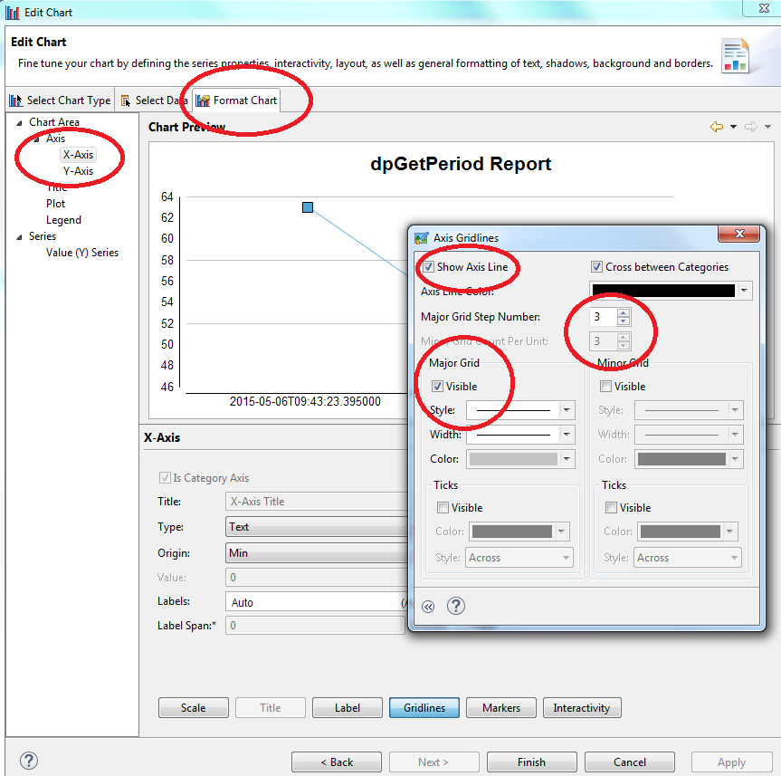Click the help icon in Axis Gridlines dialog

coord(456,606)
